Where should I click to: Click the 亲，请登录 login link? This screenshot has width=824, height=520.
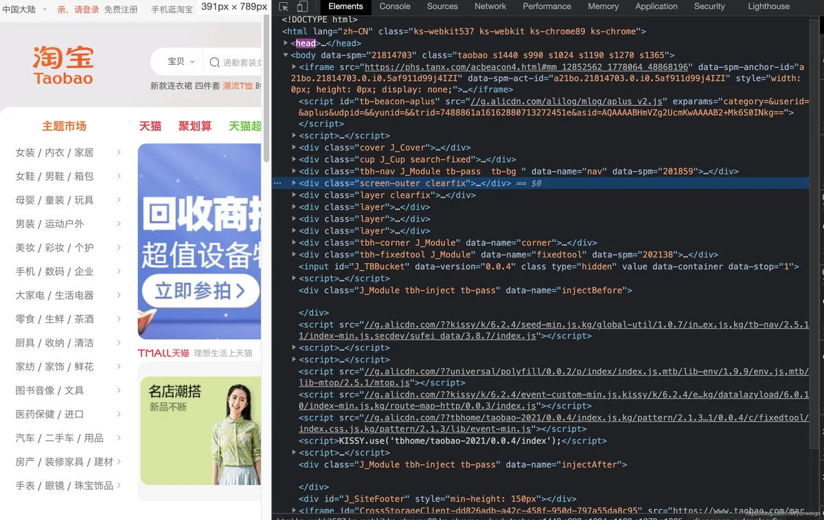click(78, 10)
